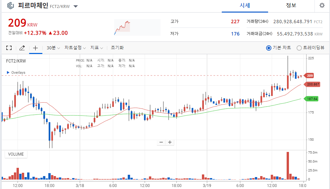Click the +12.37% change percentage
This screenshot has height=189, width=330.
[35, 33]
